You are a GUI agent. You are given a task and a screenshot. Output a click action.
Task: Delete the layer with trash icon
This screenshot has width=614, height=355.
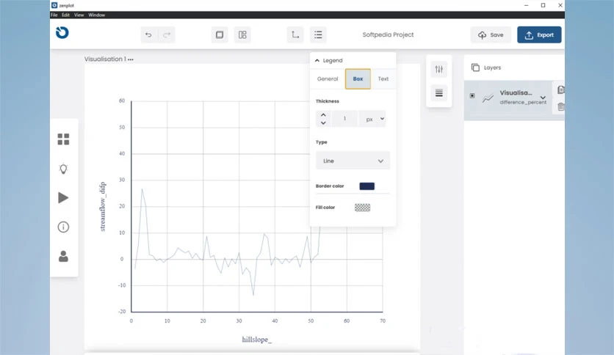[560, 106]
